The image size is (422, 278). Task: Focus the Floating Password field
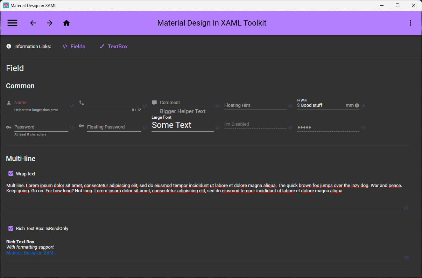click(x=114, y=127)
